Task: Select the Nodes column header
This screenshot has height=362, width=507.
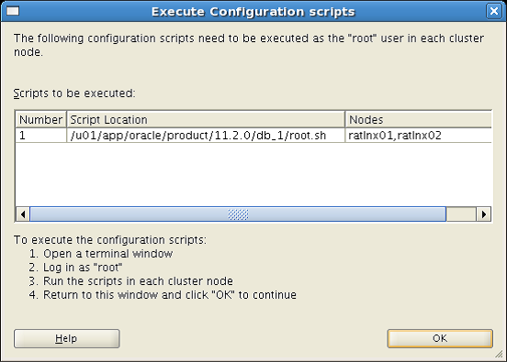Action: pos(419,120)
